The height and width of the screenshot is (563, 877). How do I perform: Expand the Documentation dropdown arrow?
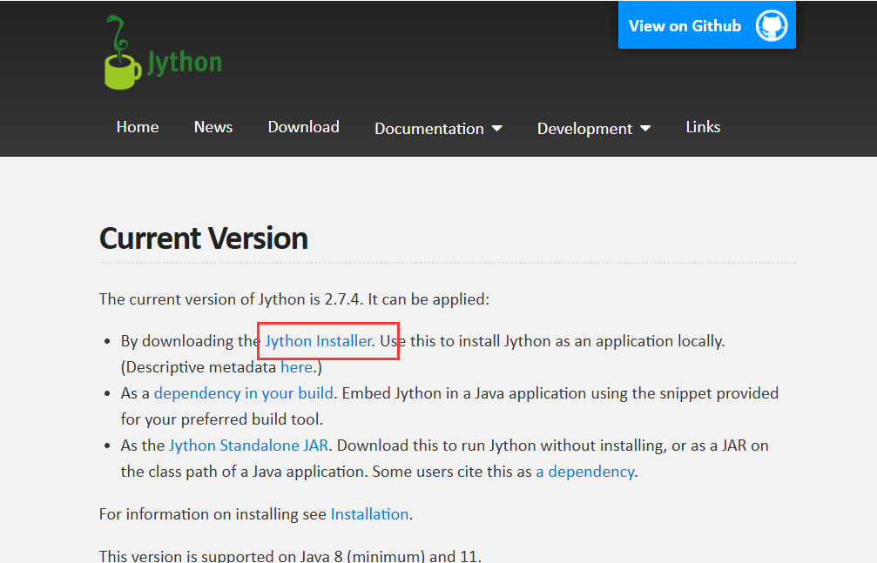[496, 129]
